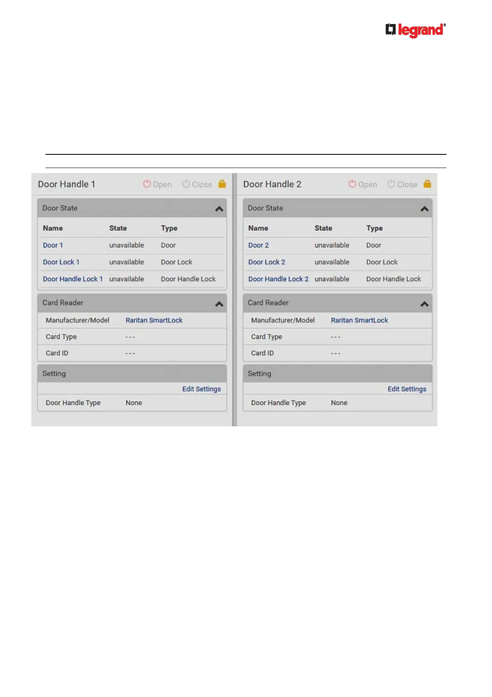
Task: Open the Door Lock 2 link
Action: click(267, 262)
